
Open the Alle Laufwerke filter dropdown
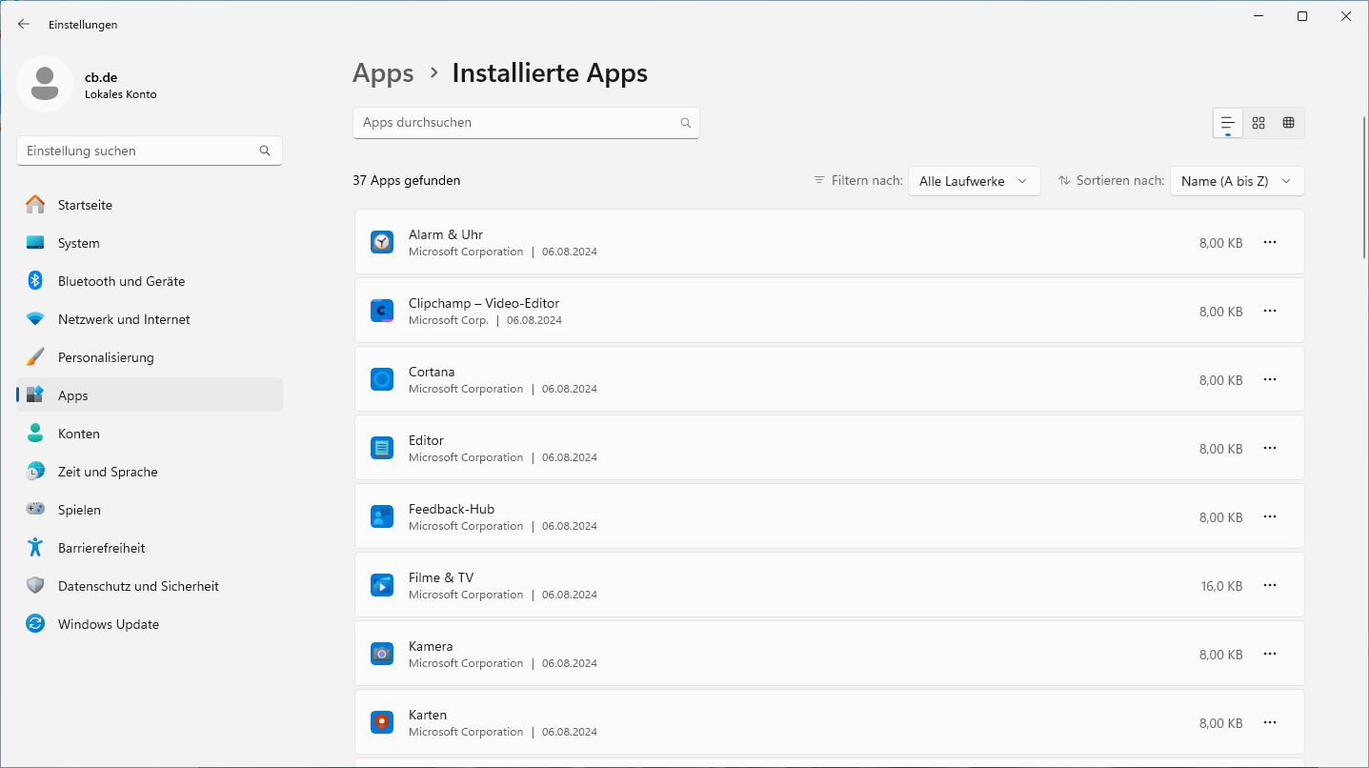click(974, 181)
